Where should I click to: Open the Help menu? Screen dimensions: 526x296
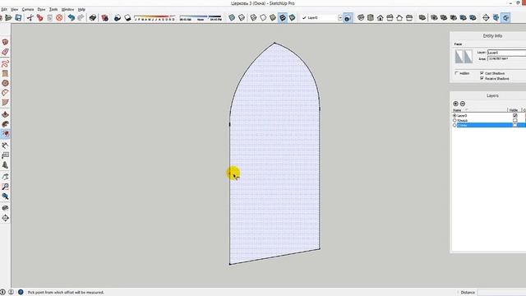click(81, 9)
